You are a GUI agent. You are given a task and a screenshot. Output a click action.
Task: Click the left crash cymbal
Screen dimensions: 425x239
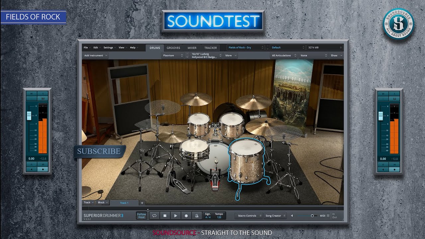[x=196, y=99]
